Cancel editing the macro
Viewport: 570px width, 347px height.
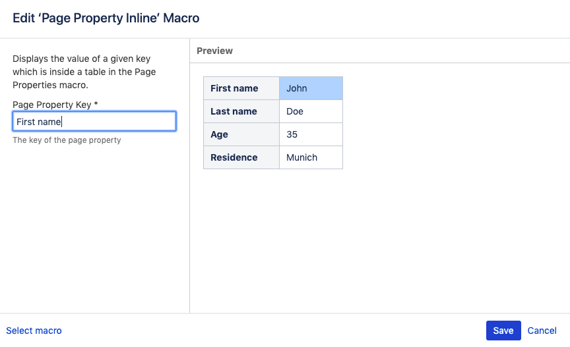[542, 331]
